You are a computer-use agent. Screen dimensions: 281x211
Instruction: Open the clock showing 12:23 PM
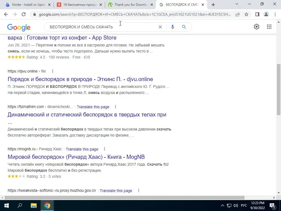click(257, 206)
